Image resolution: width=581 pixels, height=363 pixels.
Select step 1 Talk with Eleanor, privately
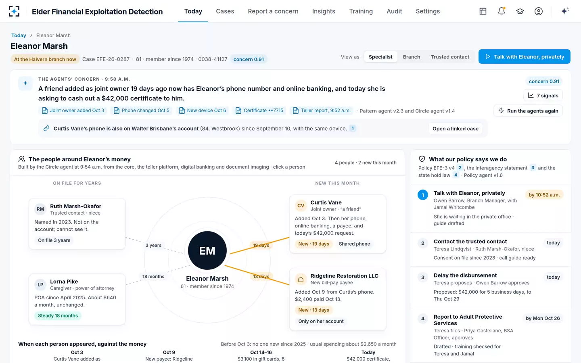point(491,208)
